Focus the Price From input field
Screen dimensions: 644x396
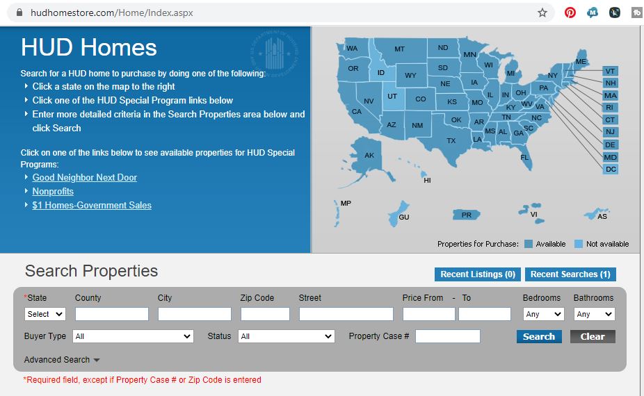coord(429,314)
